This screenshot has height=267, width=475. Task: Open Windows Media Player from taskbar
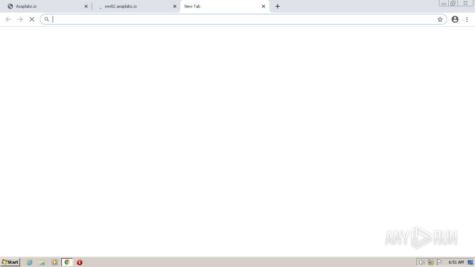(55, 262)
